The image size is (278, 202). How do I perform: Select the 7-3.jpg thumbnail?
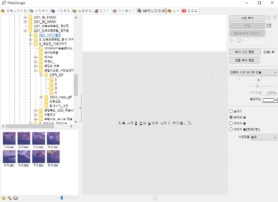(x=38, y=157)
